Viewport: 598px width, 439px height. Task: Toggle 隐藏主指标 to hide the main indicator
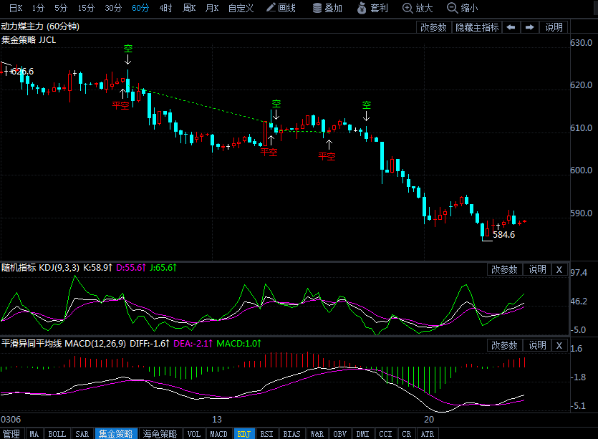(x=477, y=27)
